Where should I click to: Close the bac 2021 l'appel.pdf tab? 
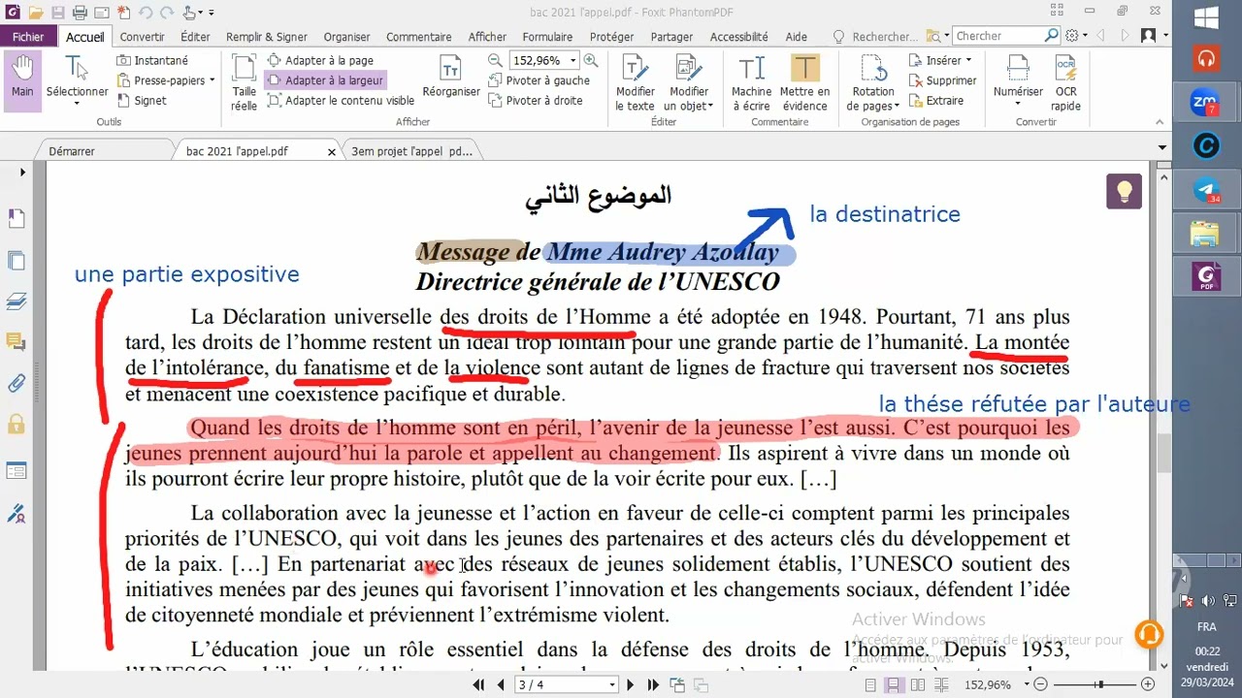(332, 152)
